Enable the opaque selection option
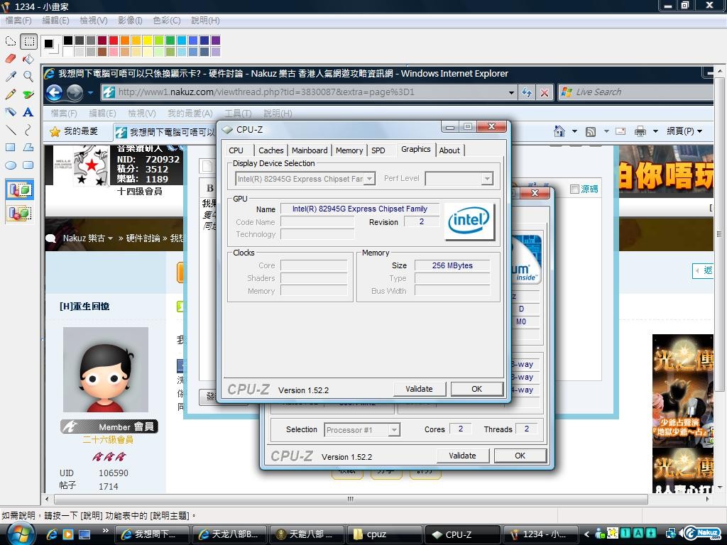The height and width of the screenshot is (545, 727). (x=19, y=190)
